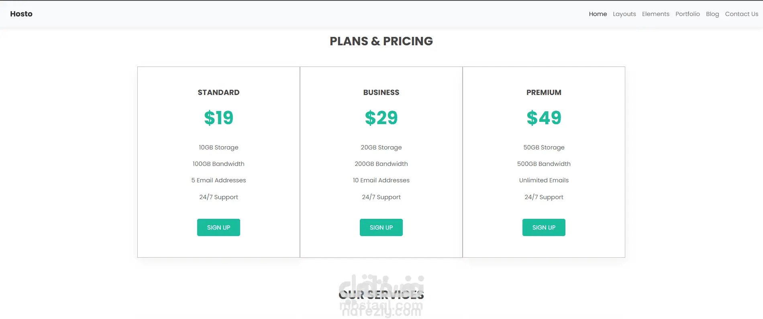The height and width of the screenshot is (319, 763).
Task: Choose Sign Up for Premium plan
Action: click(543, 227)
